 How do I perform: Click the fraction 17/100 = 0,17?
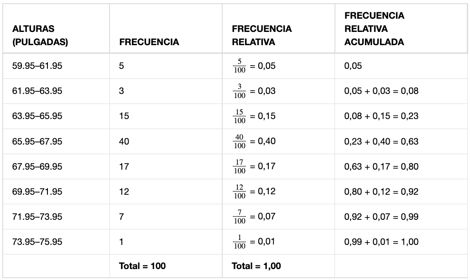coord(254,166)
